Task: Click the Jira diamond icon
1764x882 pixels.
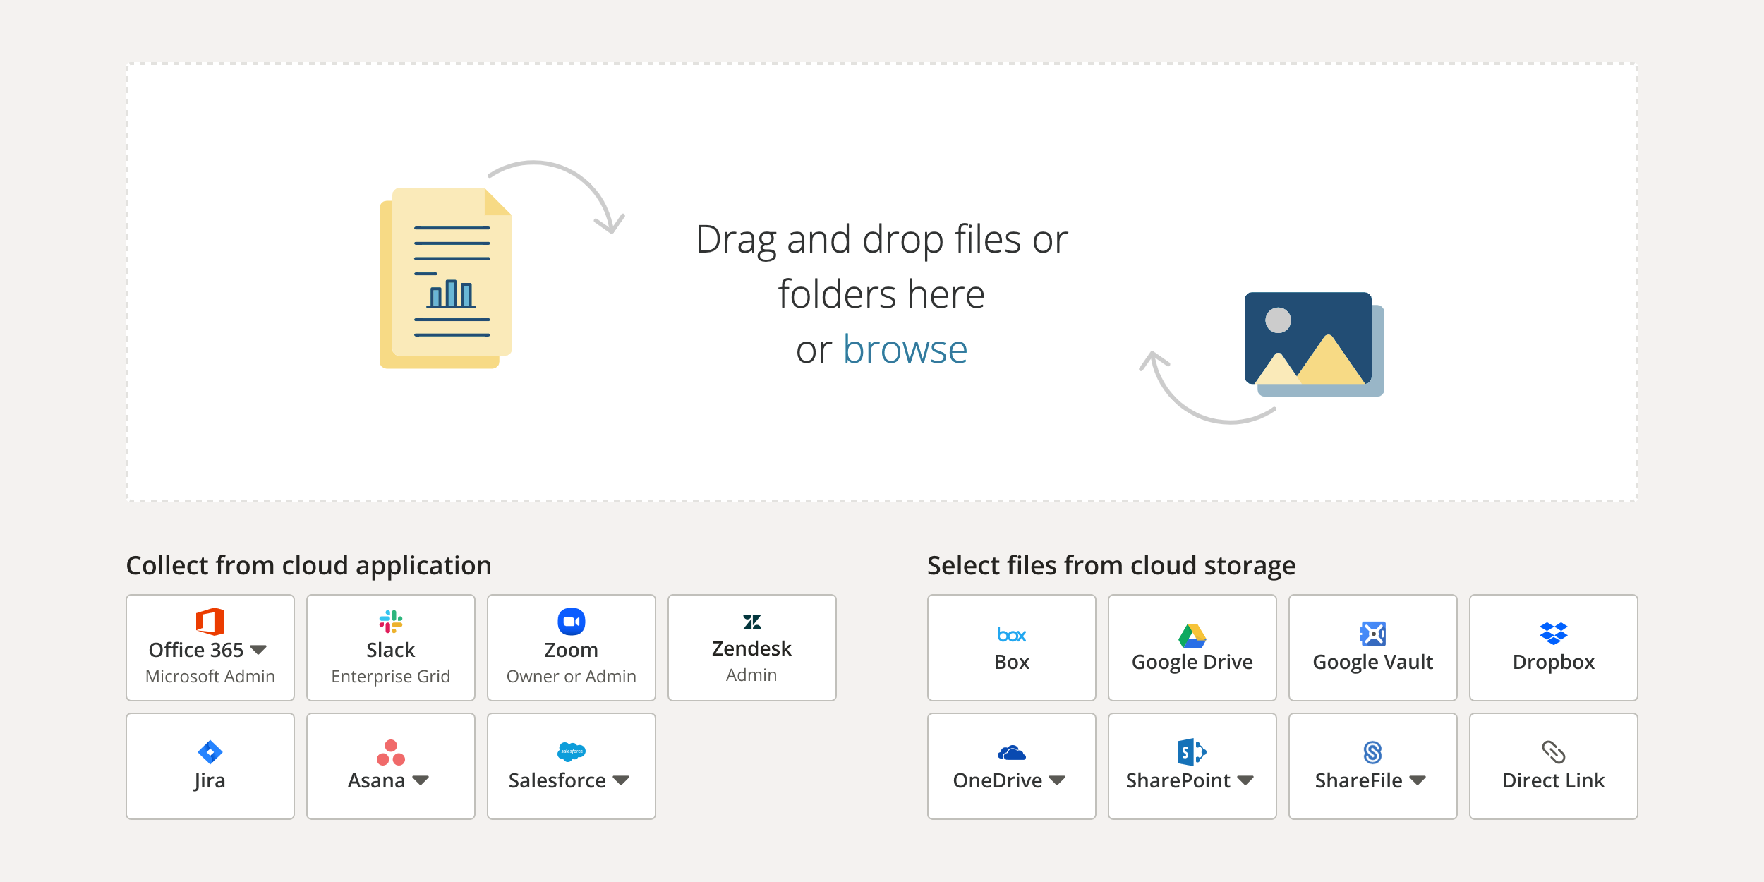Action: [x=210, y=752]
